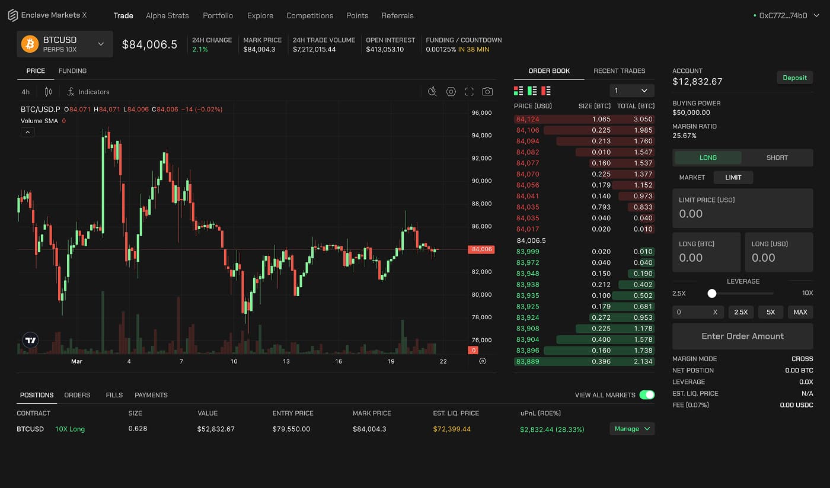Click the 84,017 ask price row
This screenshot has height=488, width=830.
[584, 229]
